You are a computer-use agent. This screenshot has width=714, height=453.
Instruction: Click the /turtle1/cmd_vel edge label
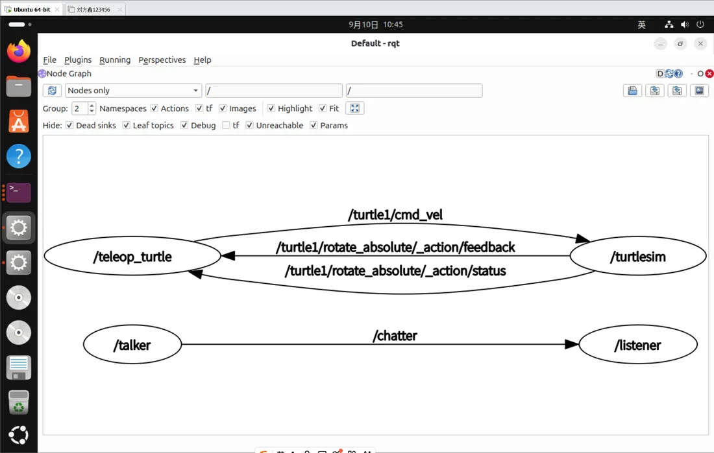[x=395, y=215]
